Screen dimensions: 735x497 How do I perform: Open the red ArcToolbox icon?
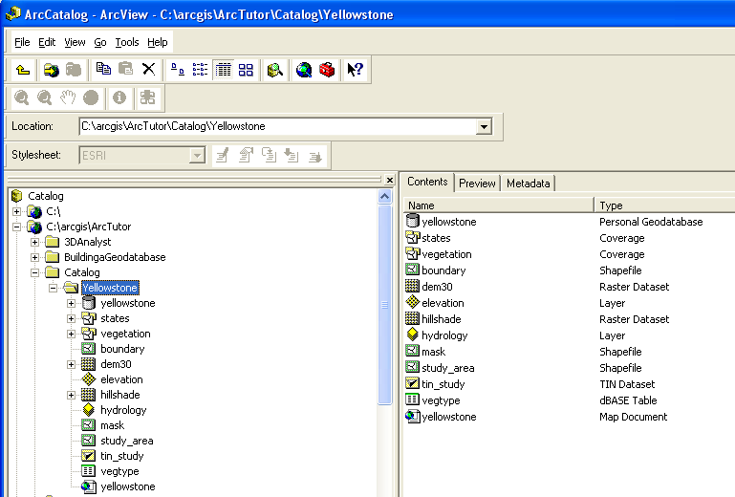[327, 70]
